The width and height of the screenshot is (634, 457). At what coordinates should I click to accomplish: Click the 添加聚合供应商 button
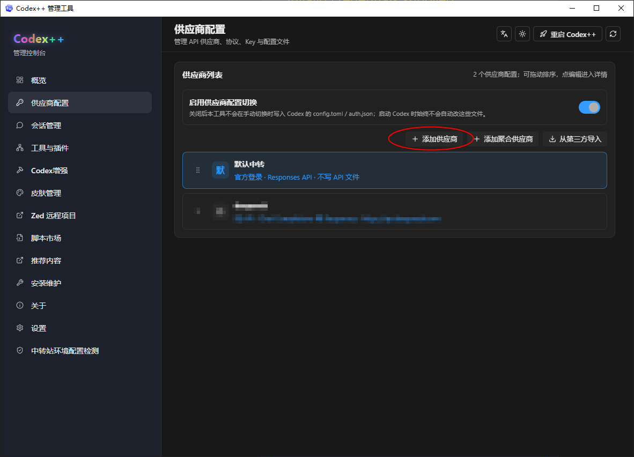[504, 139]
